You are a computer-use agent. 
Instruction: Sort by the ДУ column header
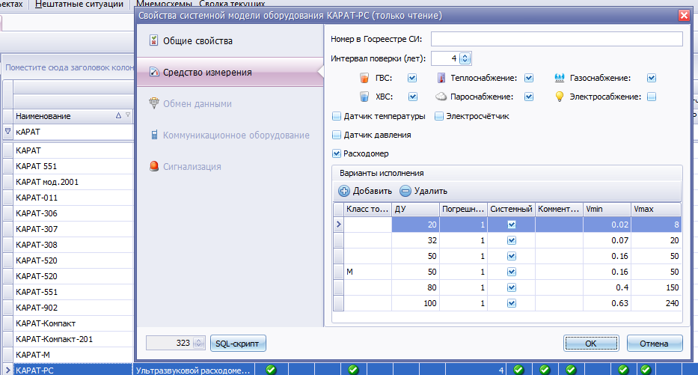415,209
